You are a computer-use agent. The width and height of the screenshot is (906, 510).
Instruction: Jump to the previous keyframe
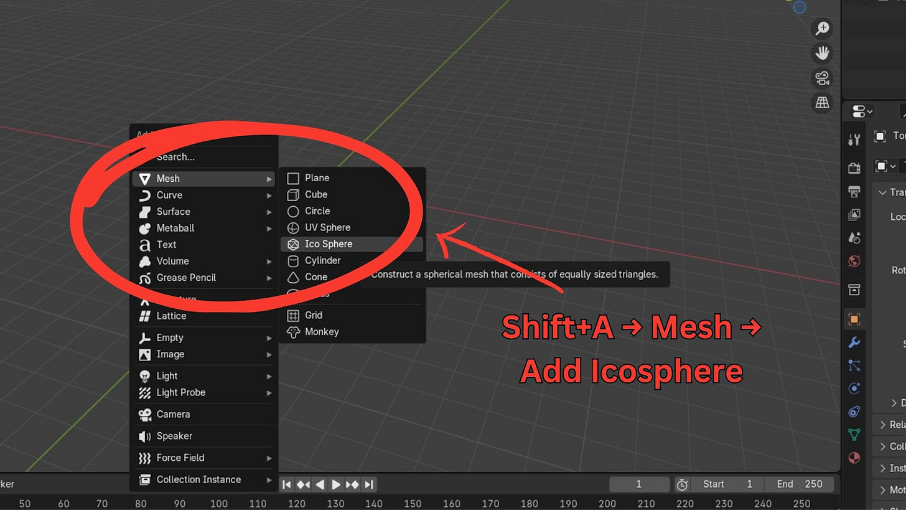point(303,484)
